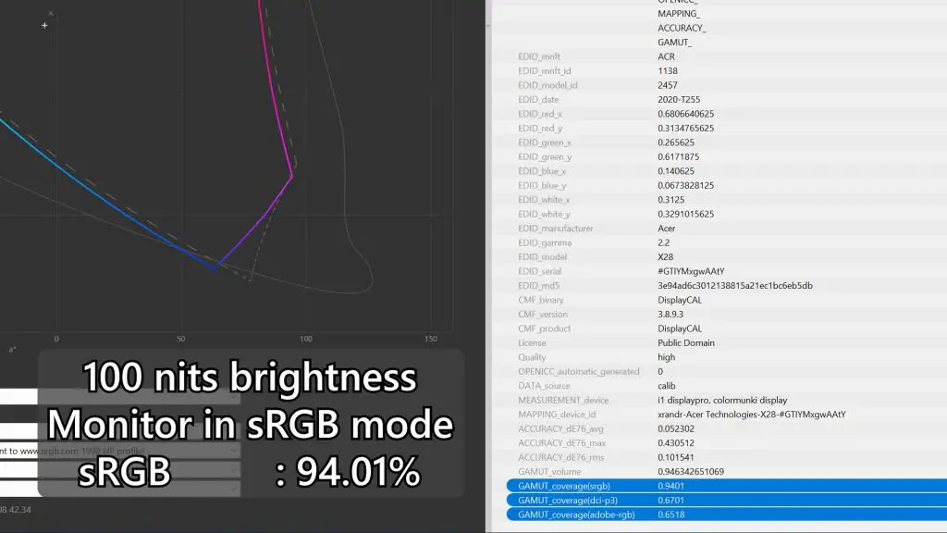Click the EDID_white_x value 0.3125

pos(671,200)
